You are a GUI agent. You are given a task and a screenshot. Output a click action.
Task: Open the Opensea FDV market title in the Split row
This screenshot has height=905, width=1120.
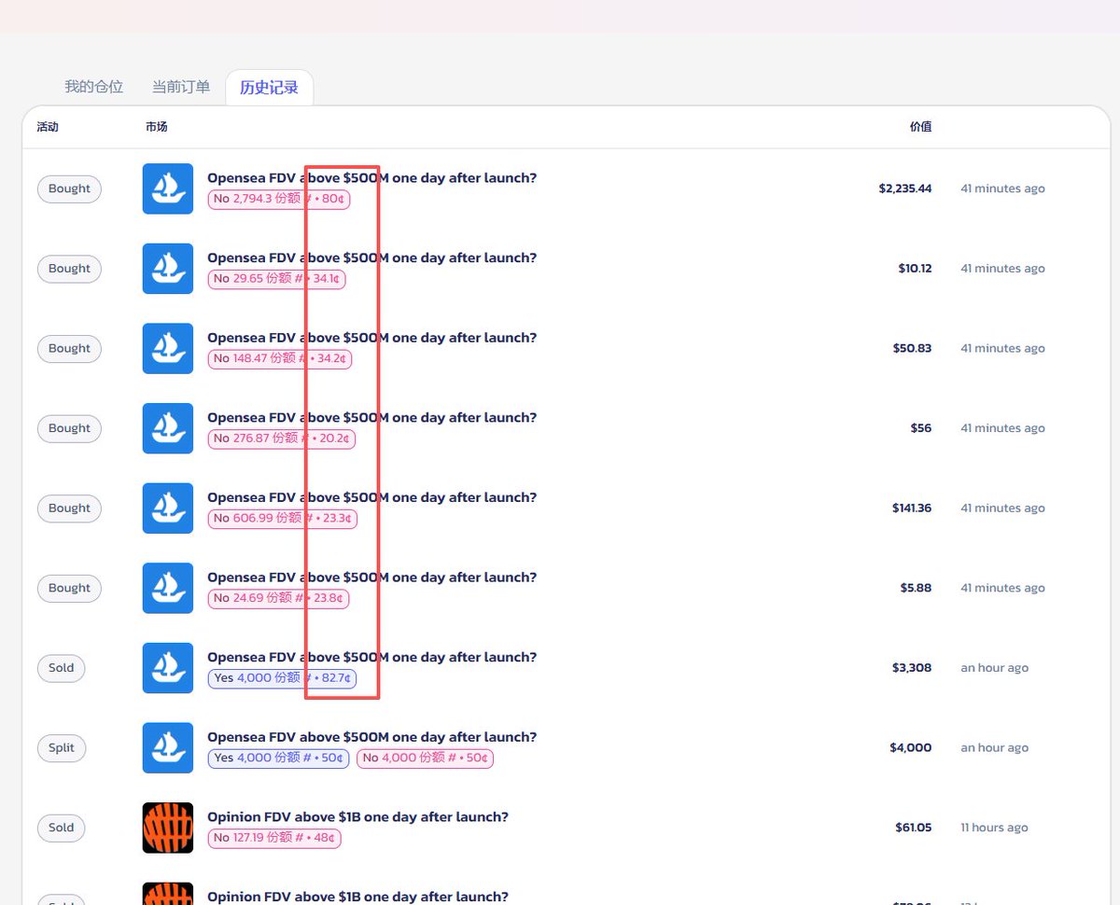pos(371,737)
